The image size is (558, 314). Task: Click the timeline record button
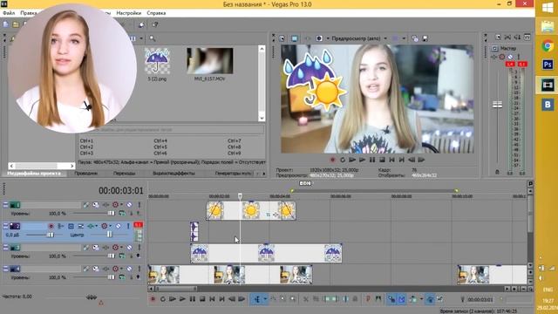point(153,299)
